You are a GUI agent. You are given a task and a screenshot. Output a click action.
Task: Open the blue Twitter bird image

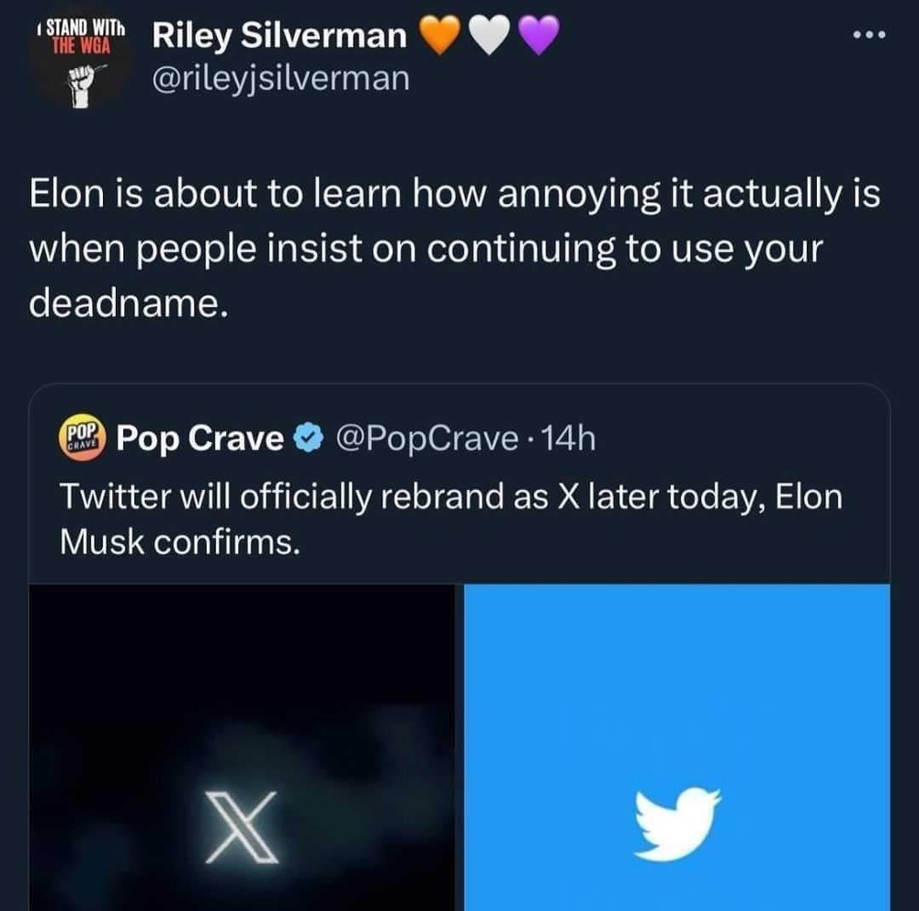pyautogui.click(x=677, y=746)
